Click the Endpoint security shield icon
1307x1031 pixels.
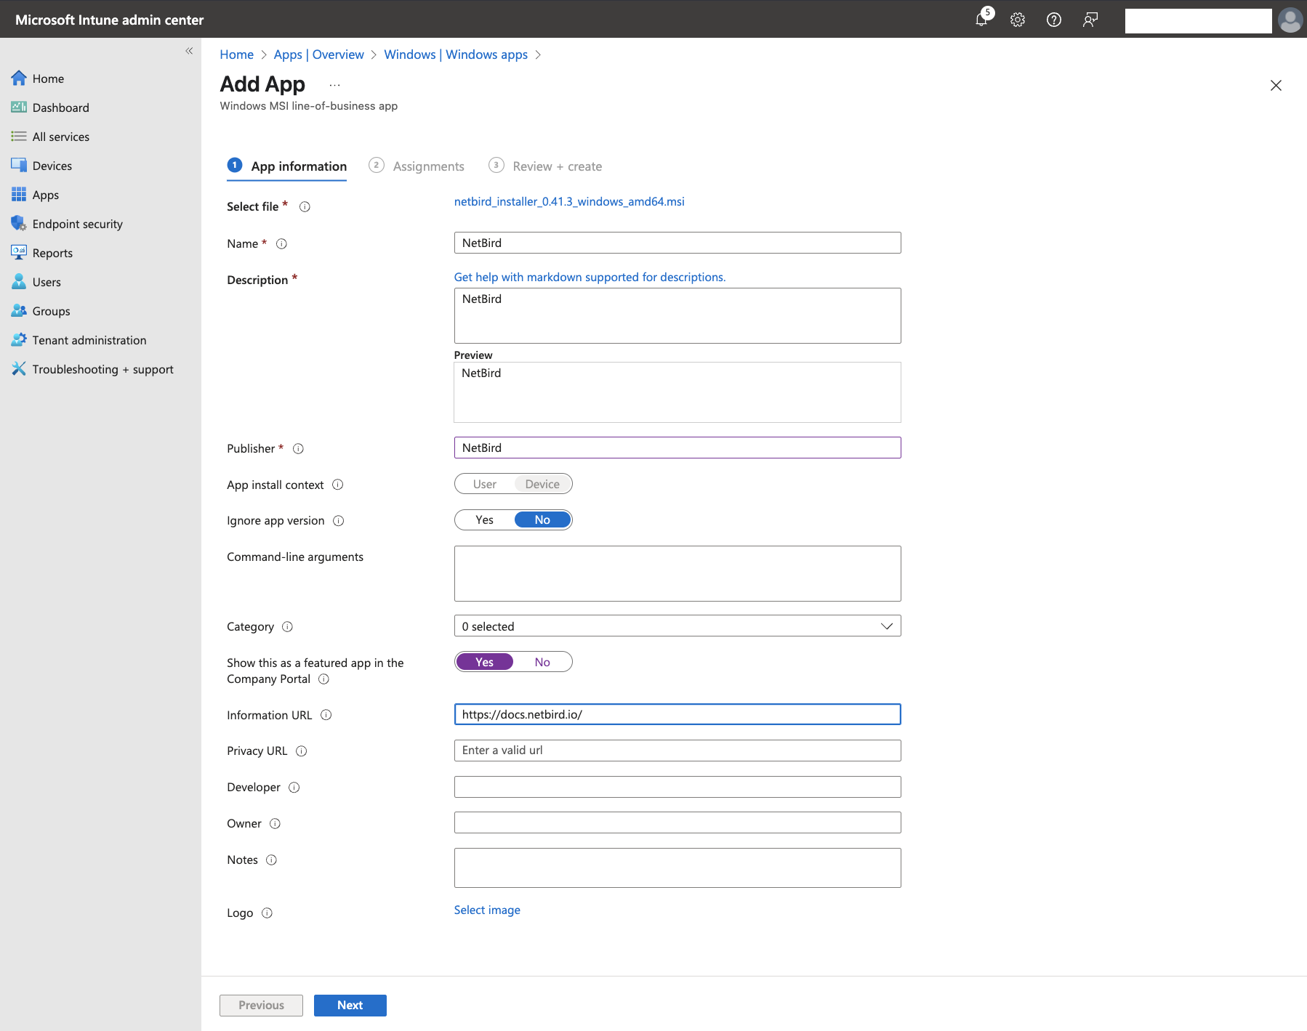click(x=19, y=224)
